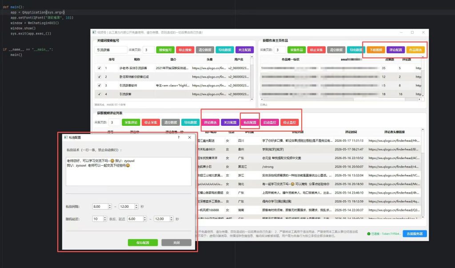Image resolution: width=455 pixels, height=268 pixels.
Task: Click the blue 连接服务器 button
Action: click(x=415, y=233)
